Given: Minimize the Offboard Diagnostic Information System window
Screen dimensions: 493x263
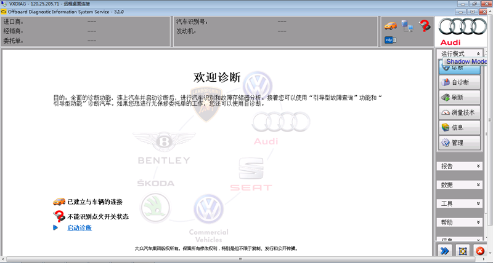Looking at the screenshot, I should (460, 12).
